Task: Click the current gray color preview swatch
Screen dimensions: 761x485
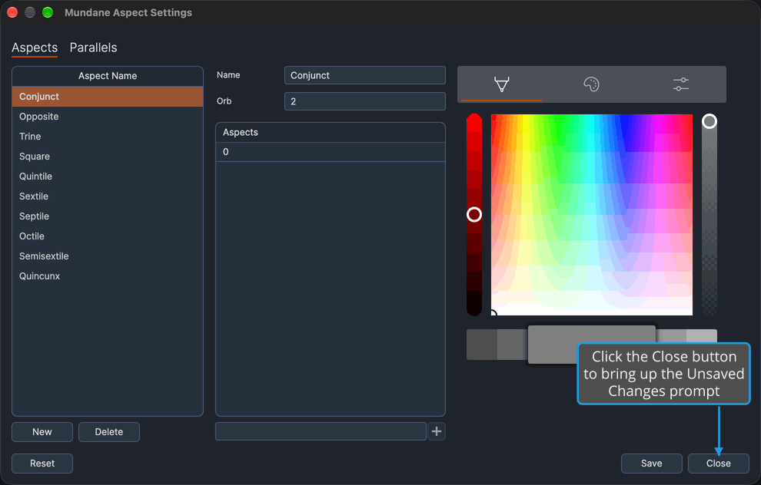Action: [x=592, y=345]
